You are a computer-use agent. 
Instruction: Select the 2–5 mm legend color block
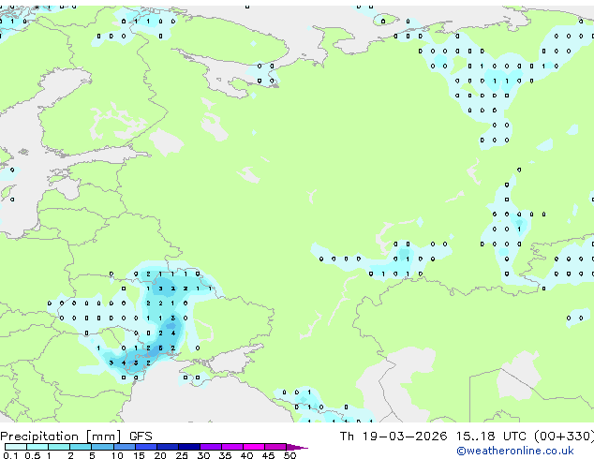click(81, 447)
